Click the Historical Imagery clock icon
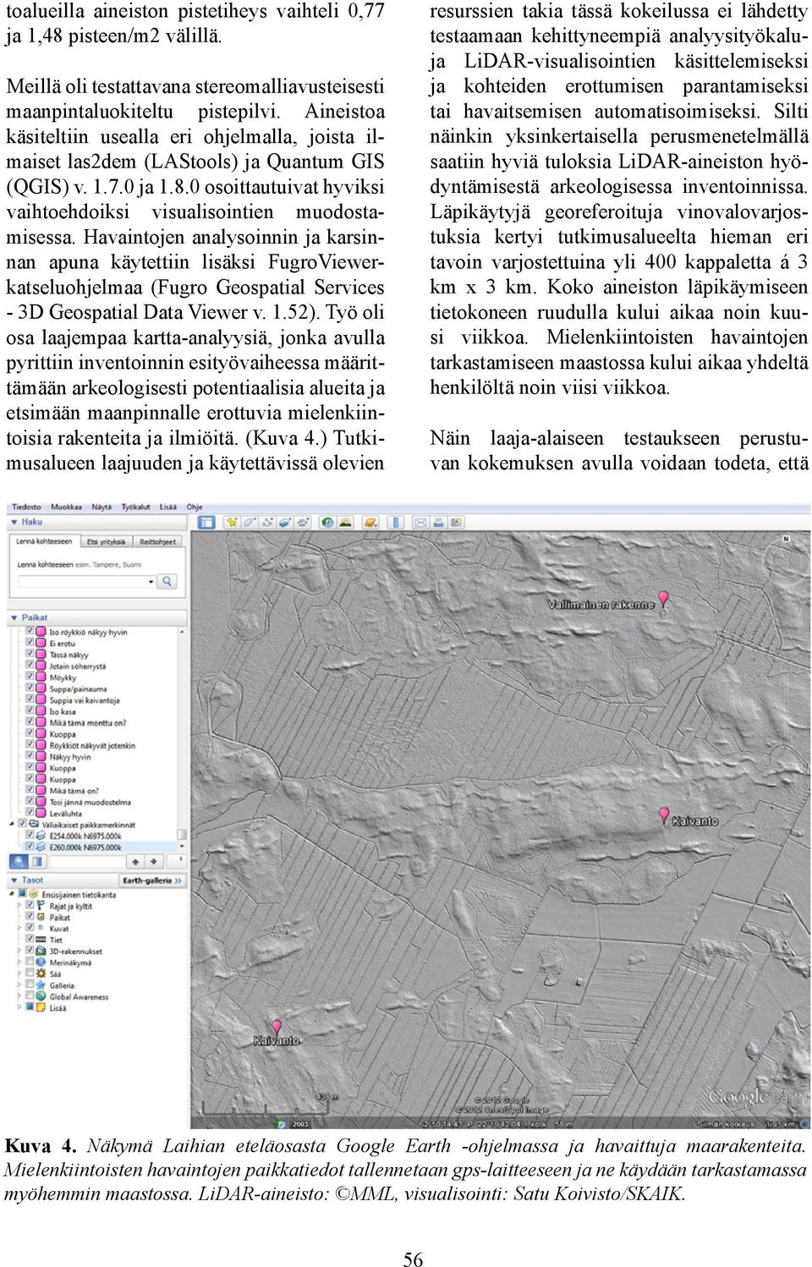The width and height of the screenshot is (812, 1267). click(x=326, y=522)
